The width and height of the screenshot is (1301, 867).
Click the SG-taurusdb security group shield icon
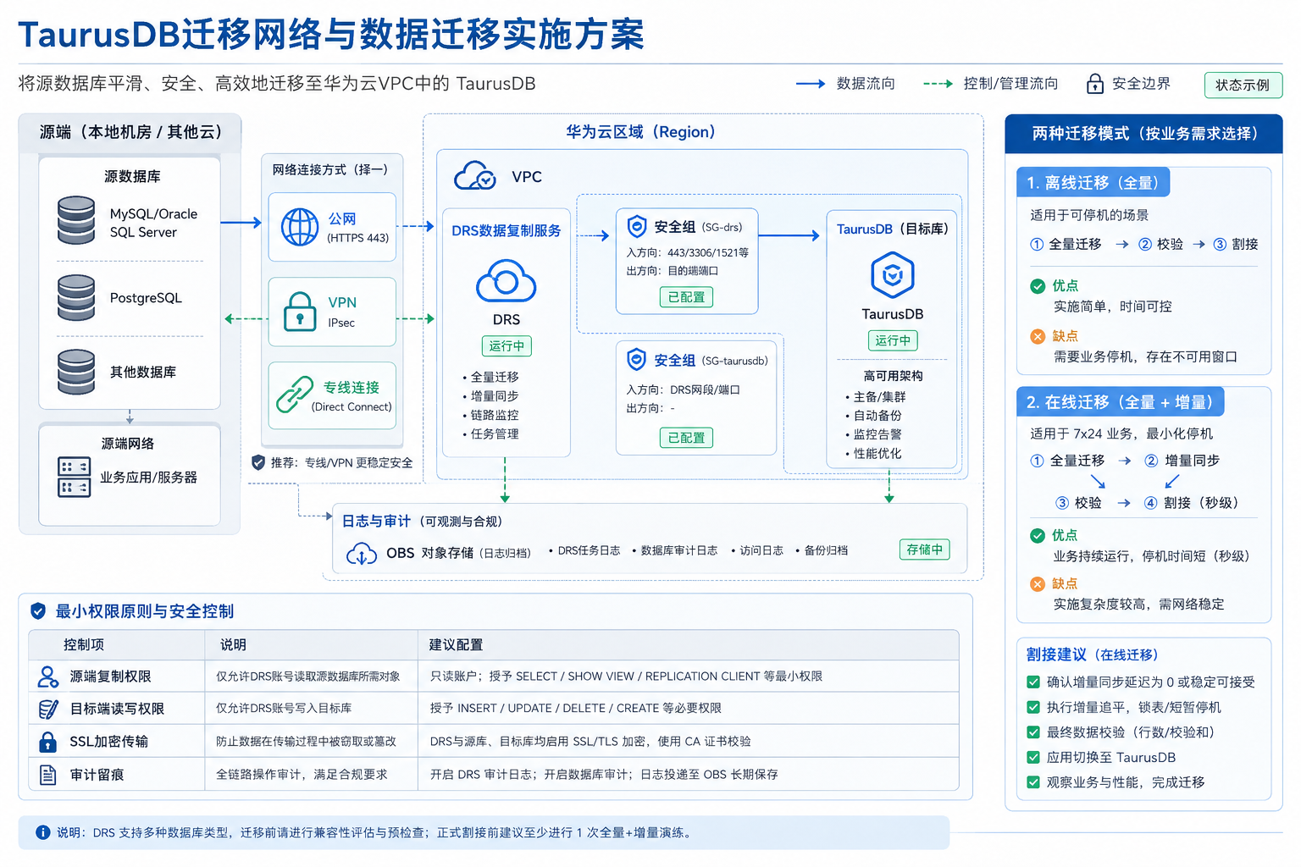tap(637, 360)
